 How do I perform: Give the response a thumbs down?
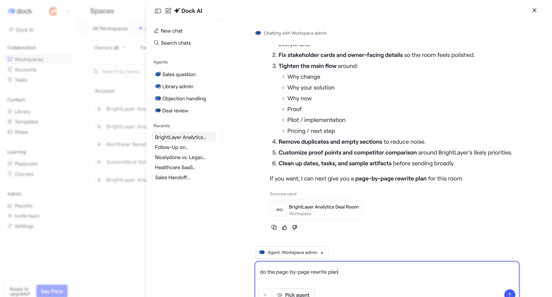pyautogui.click(x=295, y=228)
